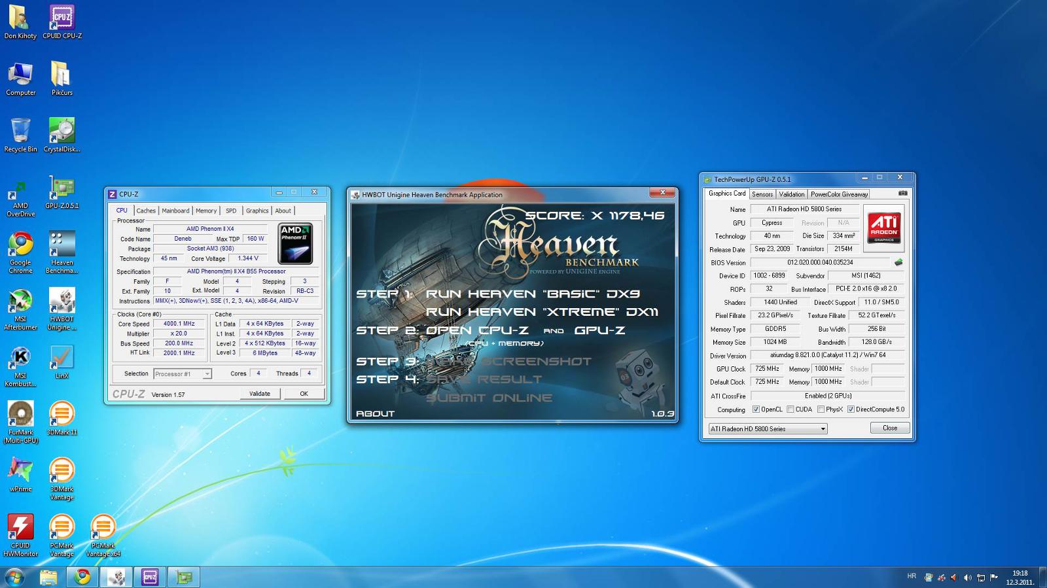This screenshot has width=1047, height=588.
Task: Click the GPU-Z screenshot camera icon
Action: pyautogui.click(x=903, y=193)
